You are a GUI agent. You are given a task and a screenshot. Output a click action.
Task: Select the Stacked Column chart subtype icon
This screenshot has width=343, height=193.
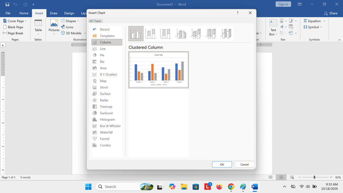click(151, 34)
